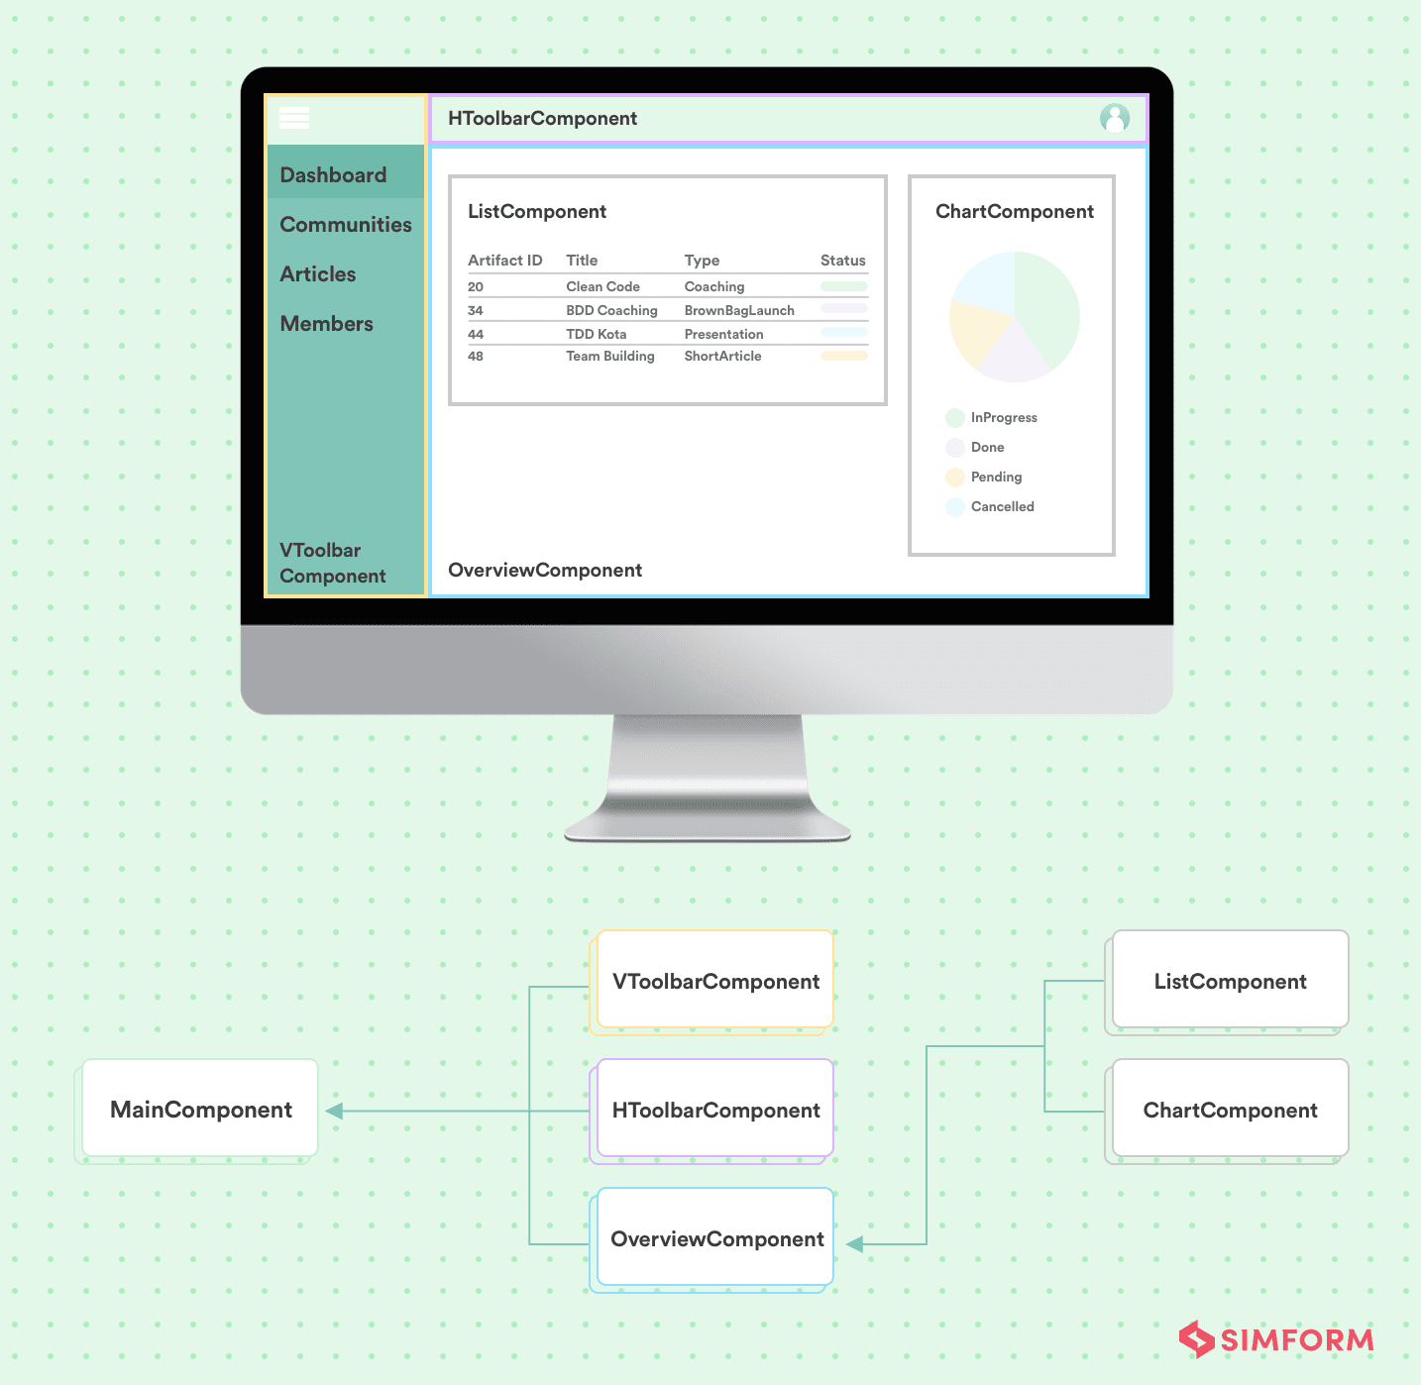The image size is (1421, 1385).
Task: Click the Artifact ID column header
Action: 505,261
